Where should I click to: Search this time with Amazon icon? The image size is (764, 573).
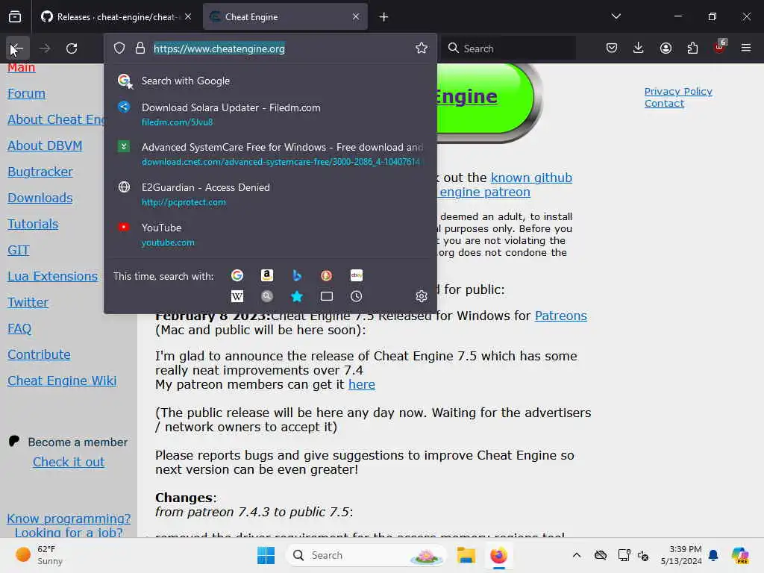[x=267, y=276]
